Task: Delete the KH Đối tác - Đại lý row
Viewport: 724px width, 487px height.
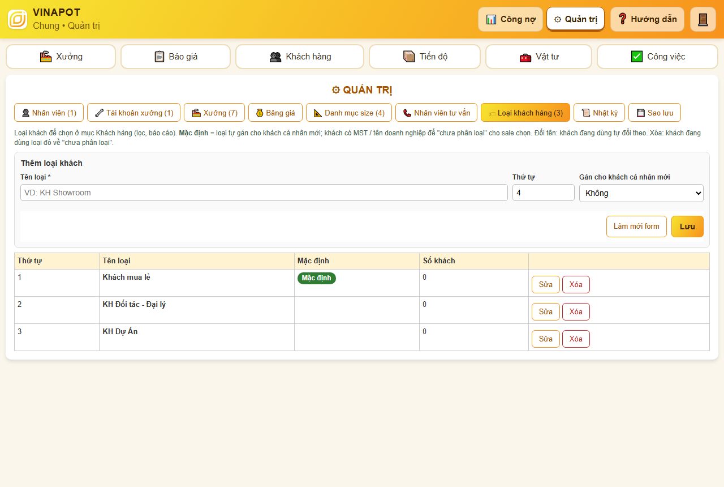Action: pyautogui.click(x=576, y=311)
